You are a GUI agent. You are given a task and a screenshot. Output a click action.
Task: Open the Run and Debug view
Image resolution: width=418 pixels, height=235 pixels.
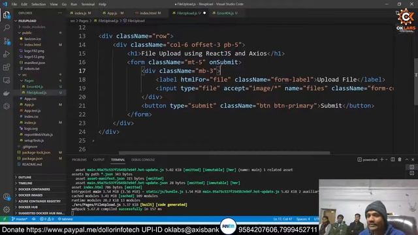point(7,54)
